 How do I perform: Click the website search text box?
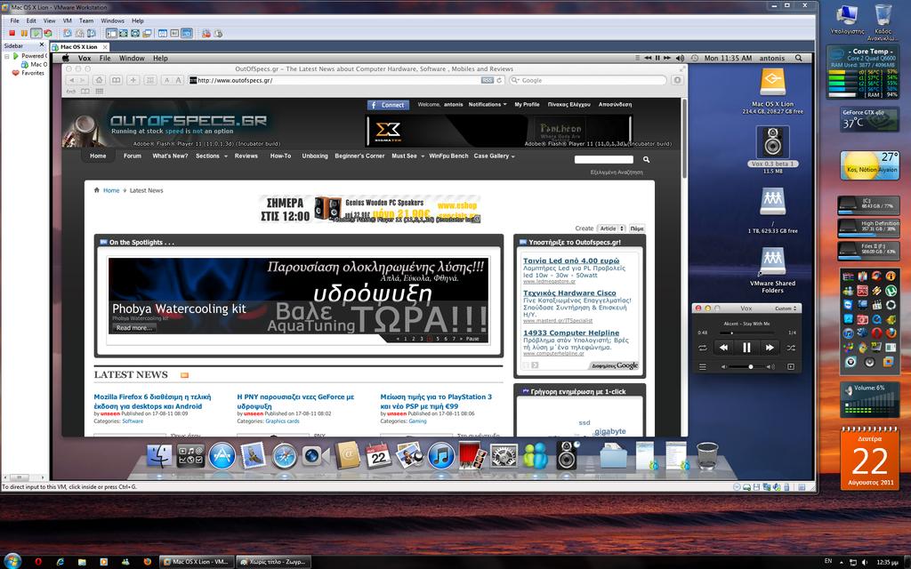[x=604, y=159]
